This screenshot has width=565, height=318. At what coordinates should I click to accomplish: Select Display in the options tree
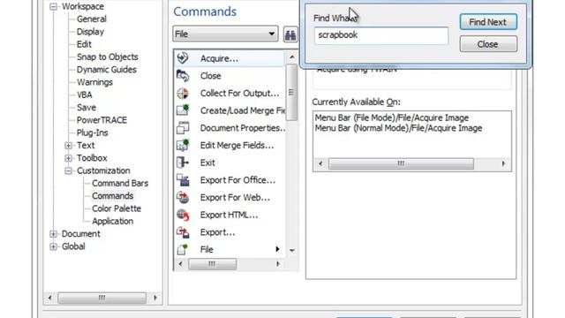click(x=90, y=32)
